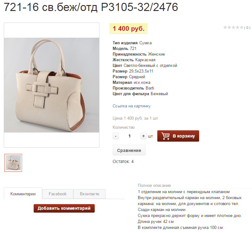Increase quantity with the plus button
The height and width of the screenshot is (233, 252).
pos(143,136)
